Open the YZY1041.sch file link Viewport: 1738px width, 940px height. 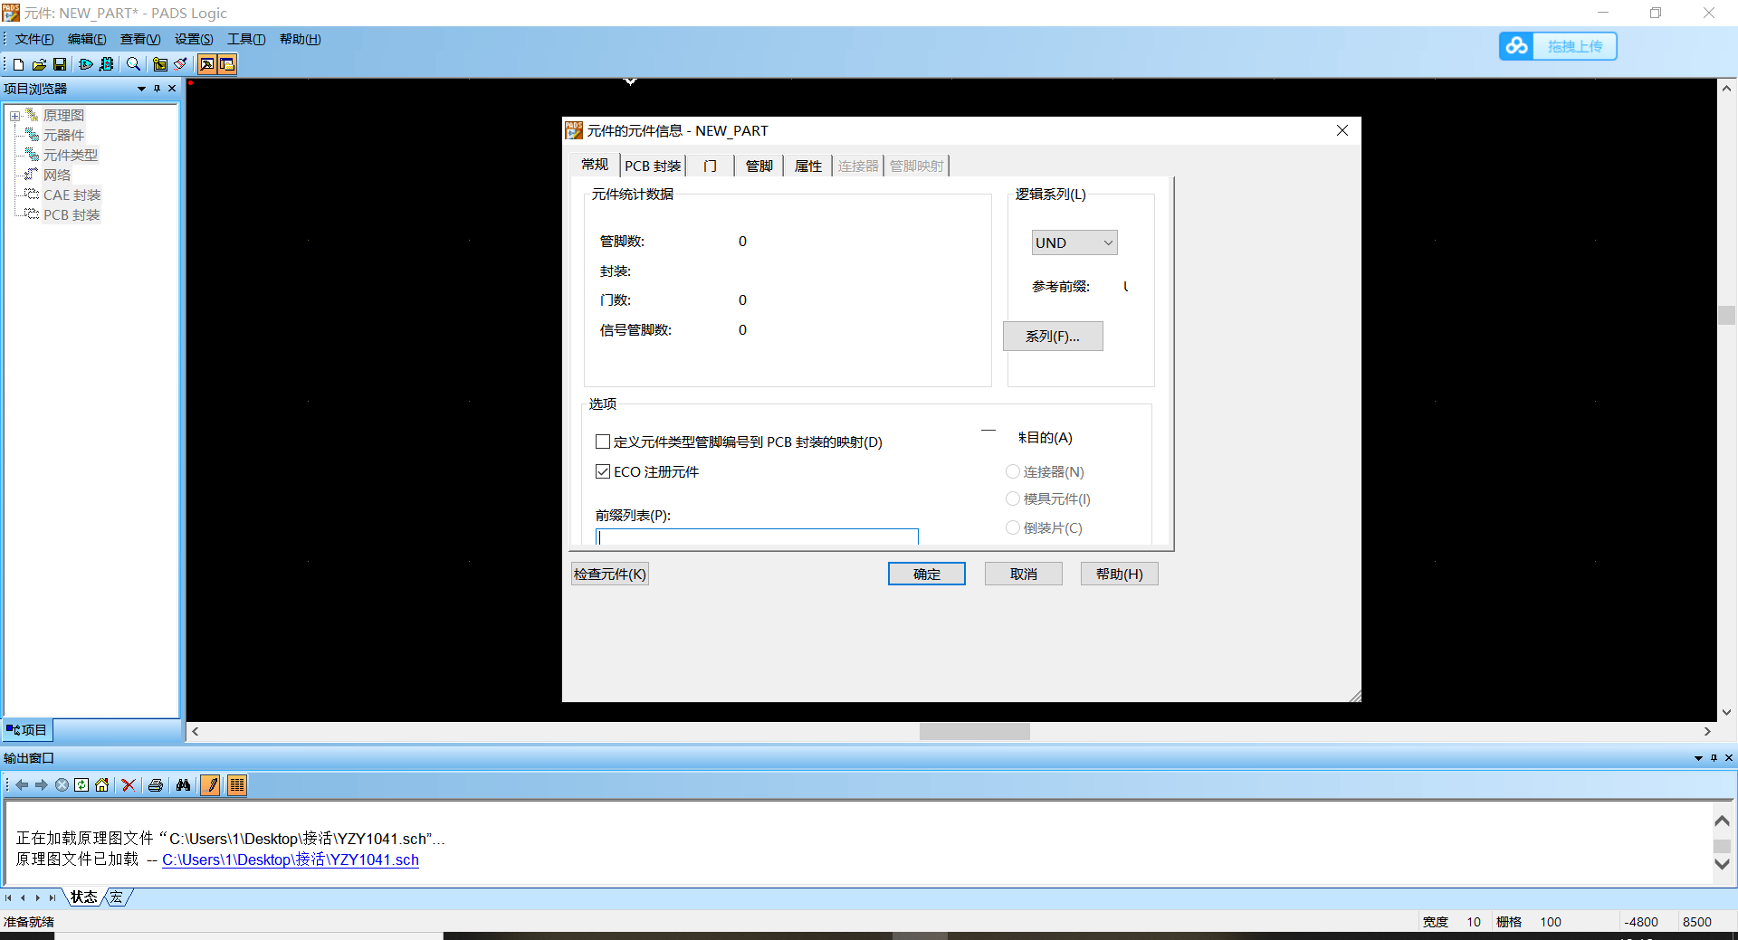(291, 859)
